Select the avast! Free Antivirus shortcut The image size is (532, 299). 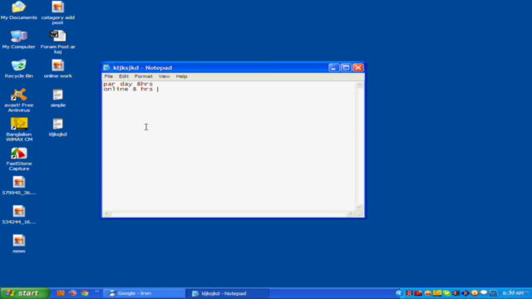pos(18,100)
